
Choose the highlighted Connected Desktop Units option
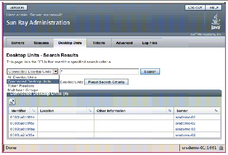(32, 81)
